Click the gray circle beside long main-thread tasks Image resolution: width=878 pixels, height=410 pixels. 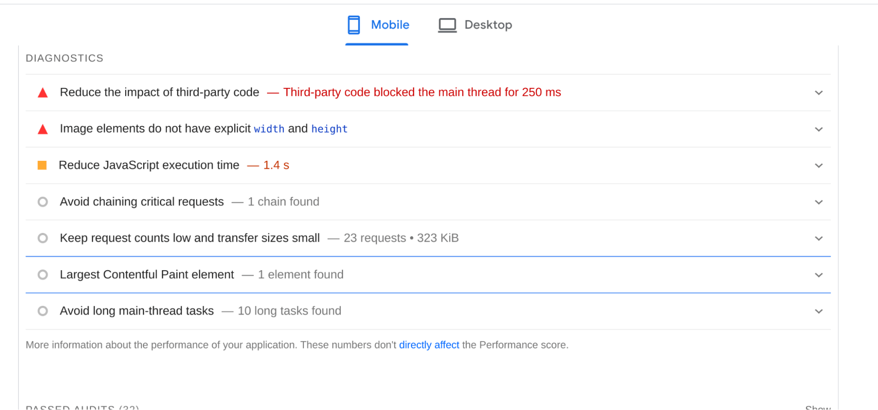click(43, 311)
